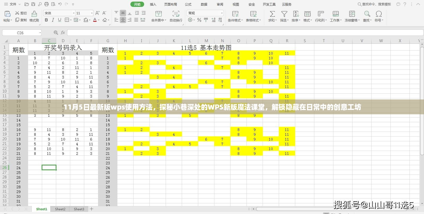Click the fx insert function icon
The height and width of the screenshot is (214, 424).
63,33
